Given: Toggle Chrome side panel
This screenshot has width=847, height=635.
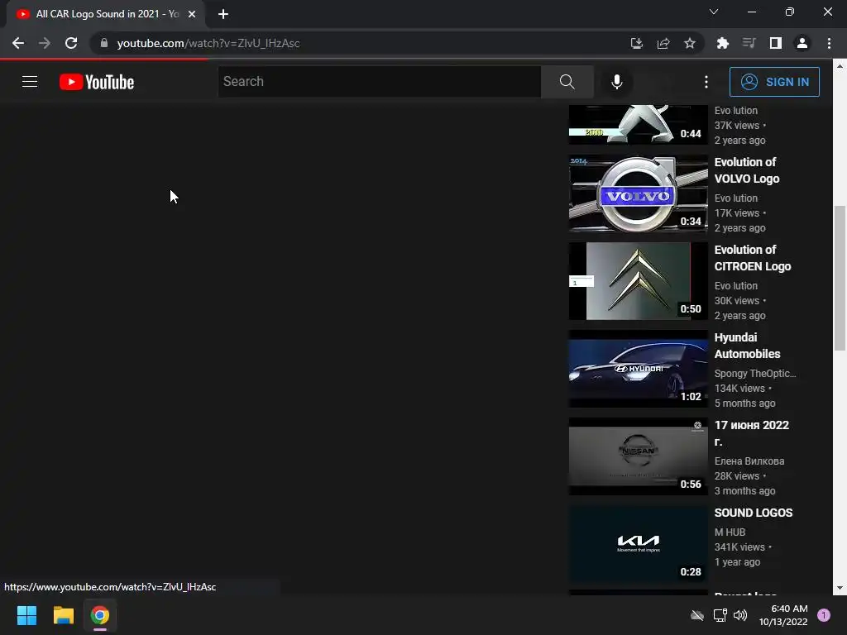Looking at the screenshot, I should click(776, 43).
